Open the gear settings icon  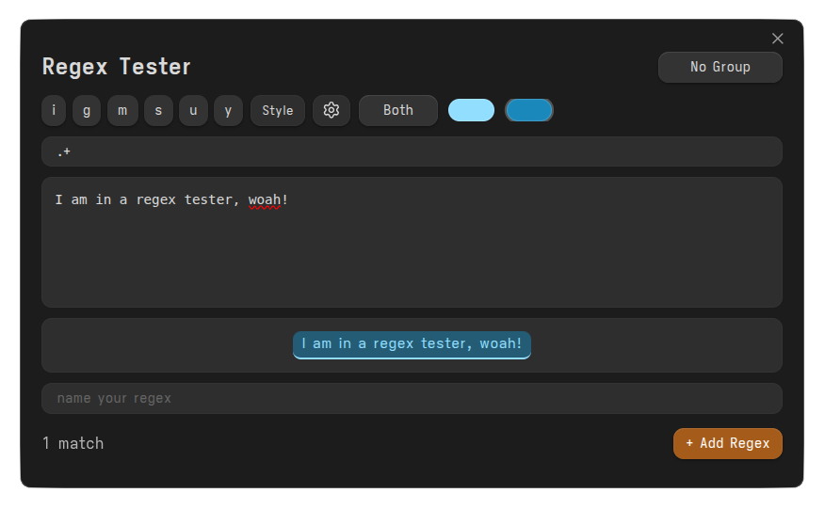pyautogui.click(x=331, y=110)
